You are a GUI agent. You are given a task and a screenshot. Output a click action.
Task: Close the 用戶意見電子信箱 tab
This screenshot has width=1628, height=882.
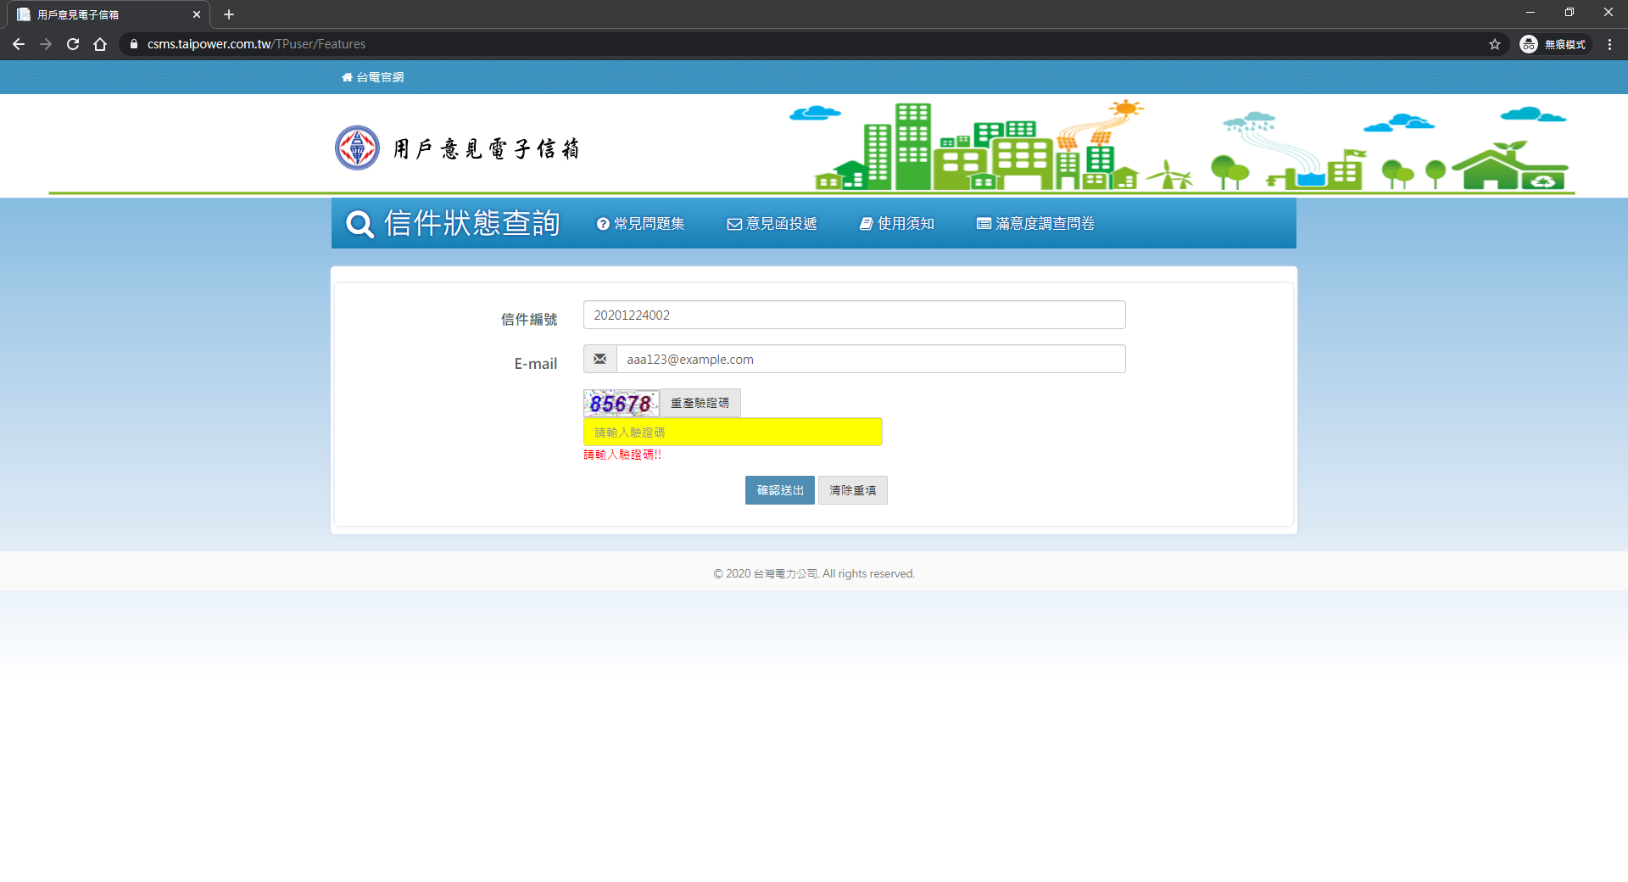tap(197, 14)
